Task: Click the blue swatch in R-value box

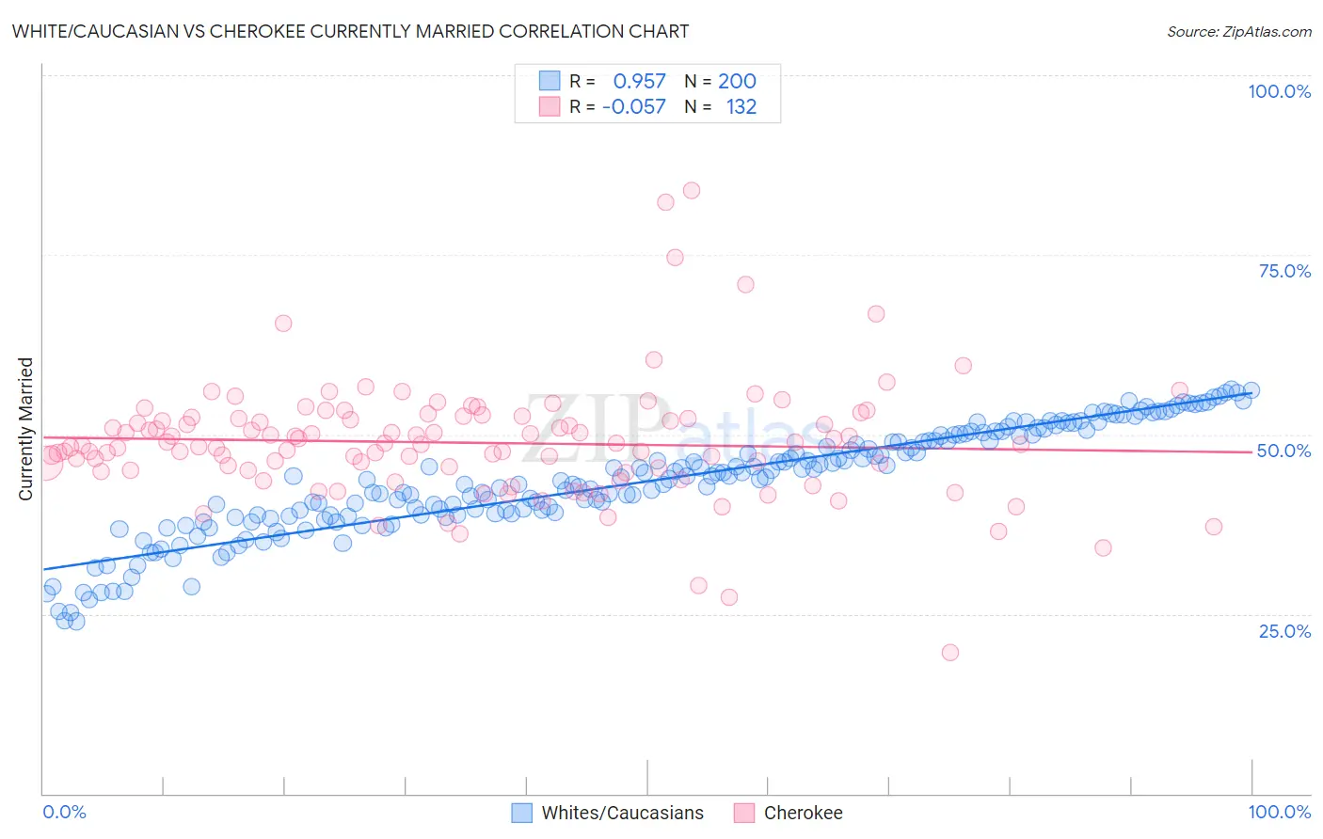Action: tap(550, 81)
